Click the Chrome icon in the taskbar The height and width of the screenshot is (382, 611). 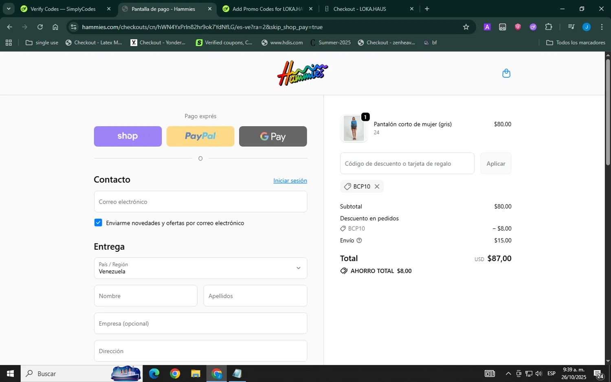(175, 373)
